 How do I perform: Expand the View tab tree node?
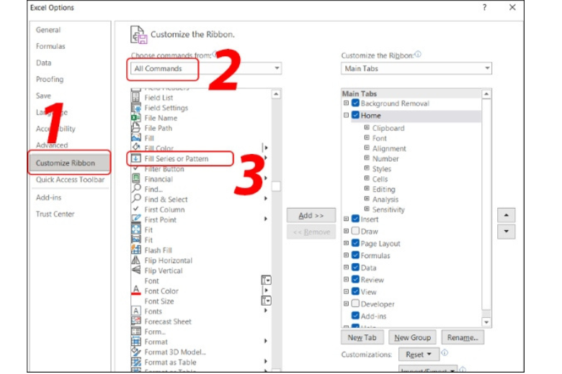point(346,292)
